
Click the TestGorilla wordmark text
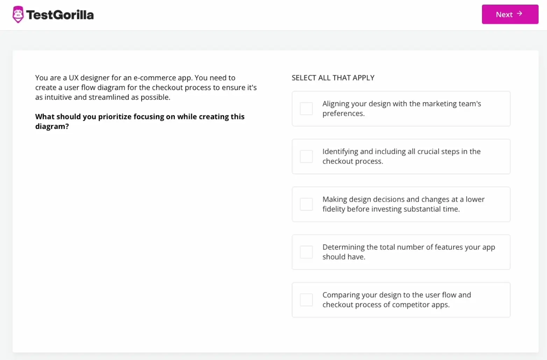[60, 15]
